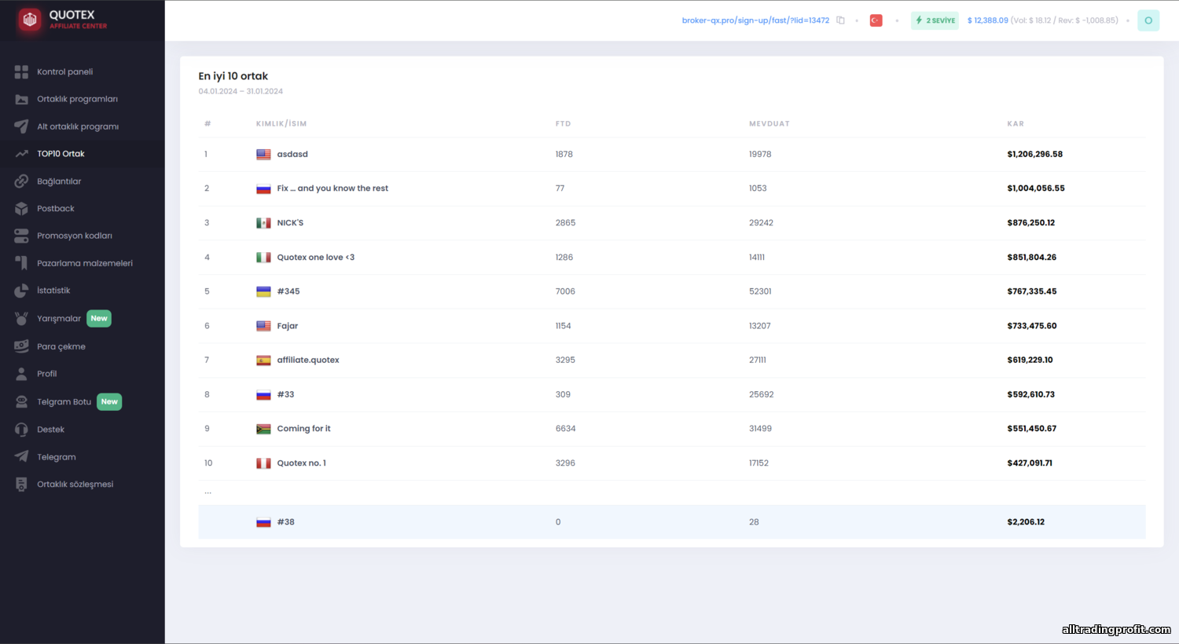The image size is (1179, 644).
Task: Click Bağlantılar chain-link icon
Action: pos(21,181)
